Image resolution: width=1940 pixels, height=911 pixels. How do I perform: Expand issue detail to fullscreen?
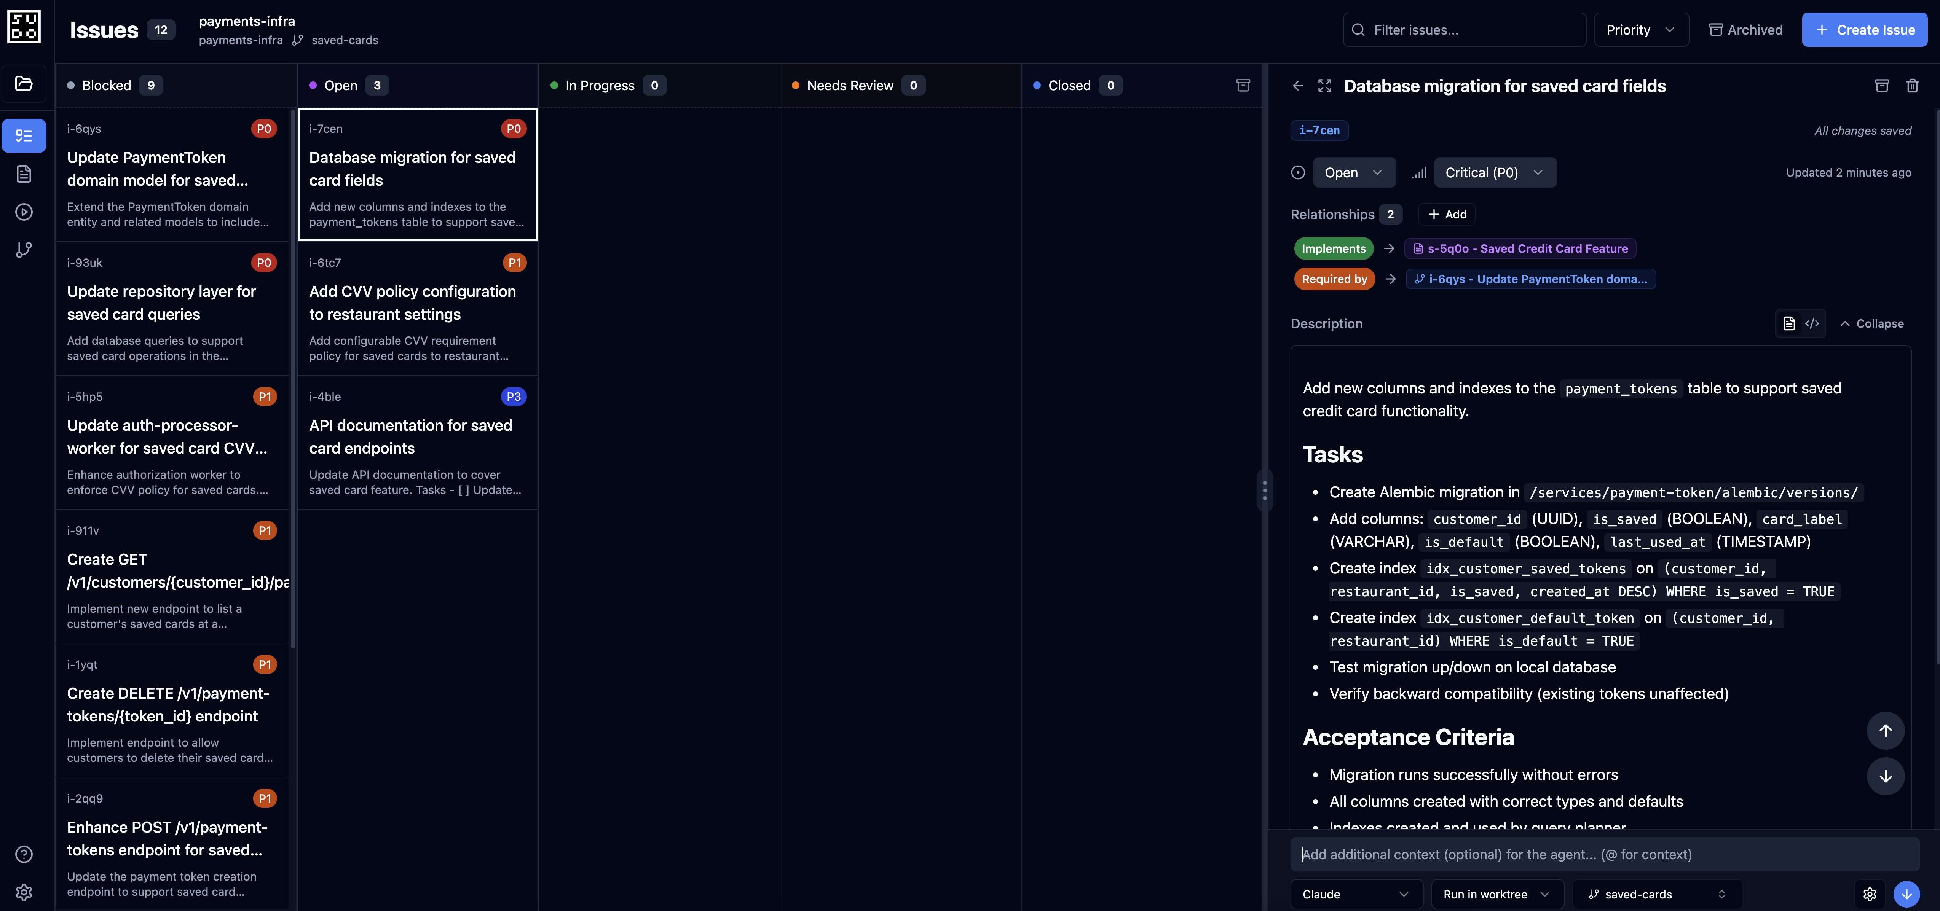(x=1325, y=86)
